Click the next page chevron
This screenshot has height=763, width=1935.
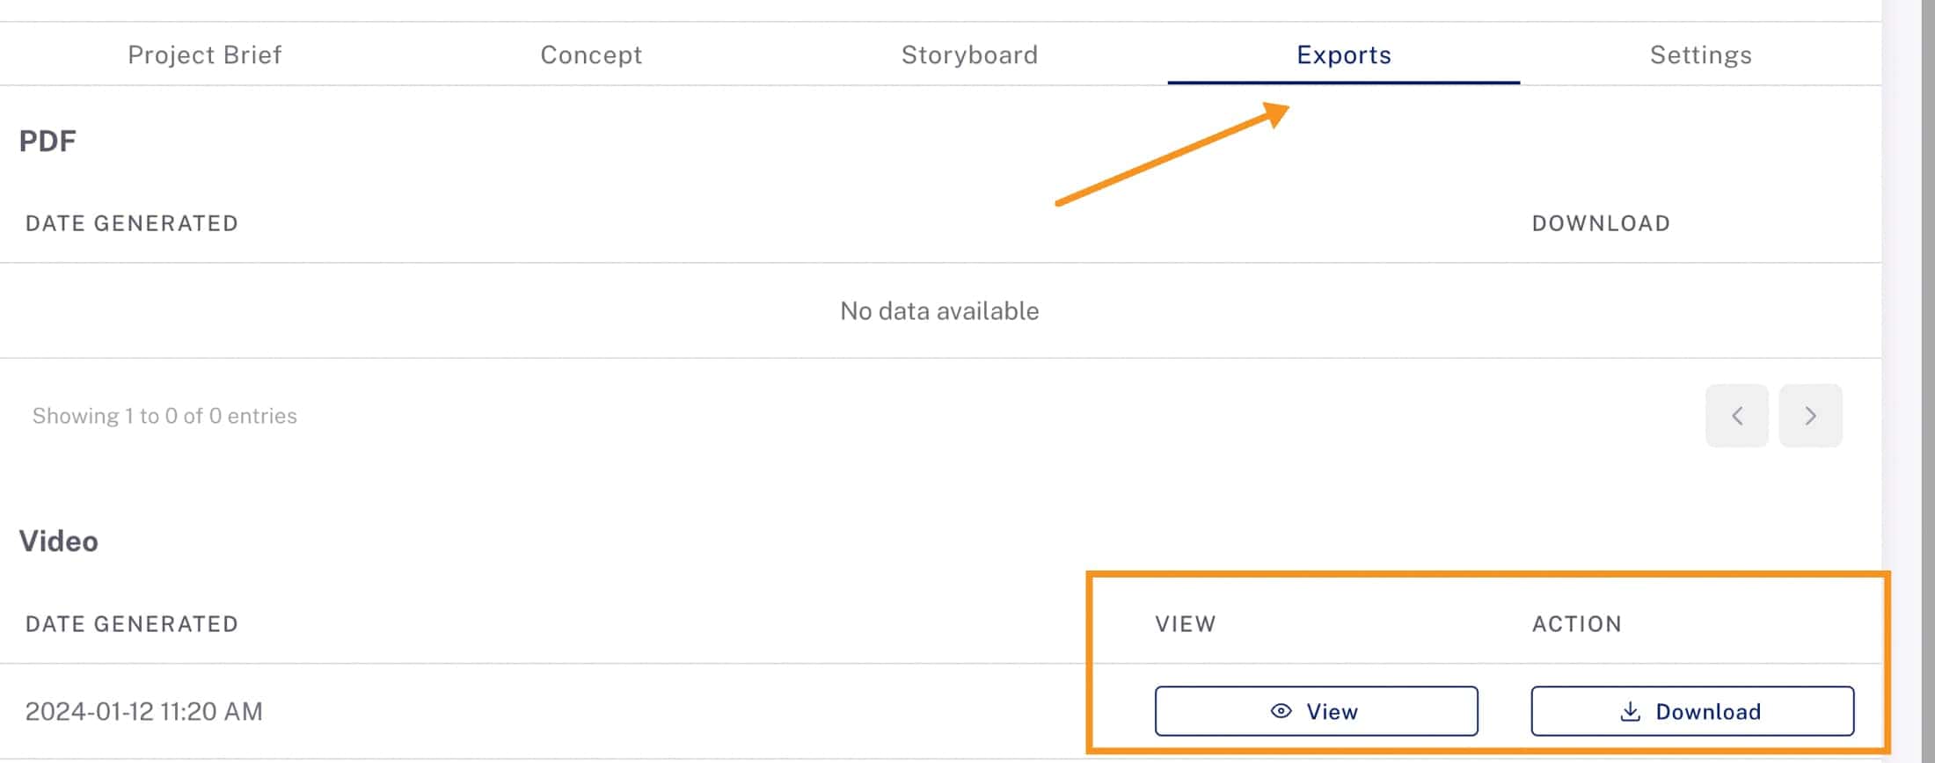[x=1810, y=416]
